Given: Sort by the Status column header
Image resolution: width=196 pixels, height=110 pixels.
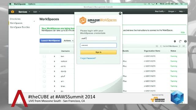Looking at the screenshot, I should 173,51.
